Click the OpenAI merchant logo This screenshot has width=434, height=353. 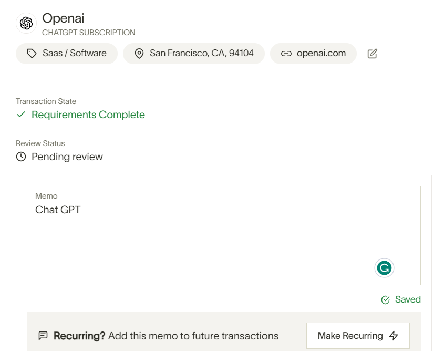(26, 23)
